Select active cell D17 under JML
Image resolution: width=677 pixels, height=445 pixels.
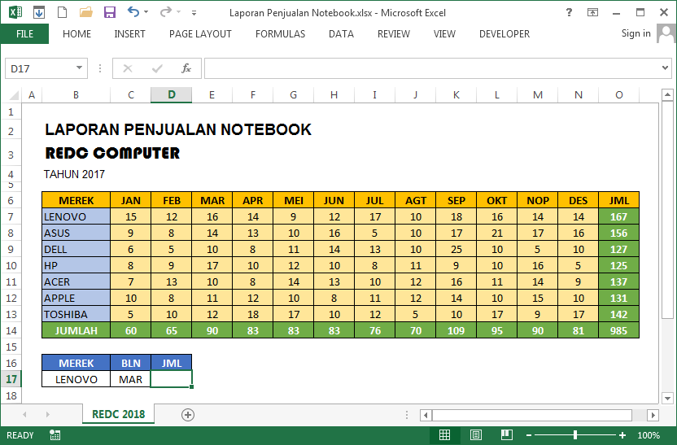[x=172, y=379]
